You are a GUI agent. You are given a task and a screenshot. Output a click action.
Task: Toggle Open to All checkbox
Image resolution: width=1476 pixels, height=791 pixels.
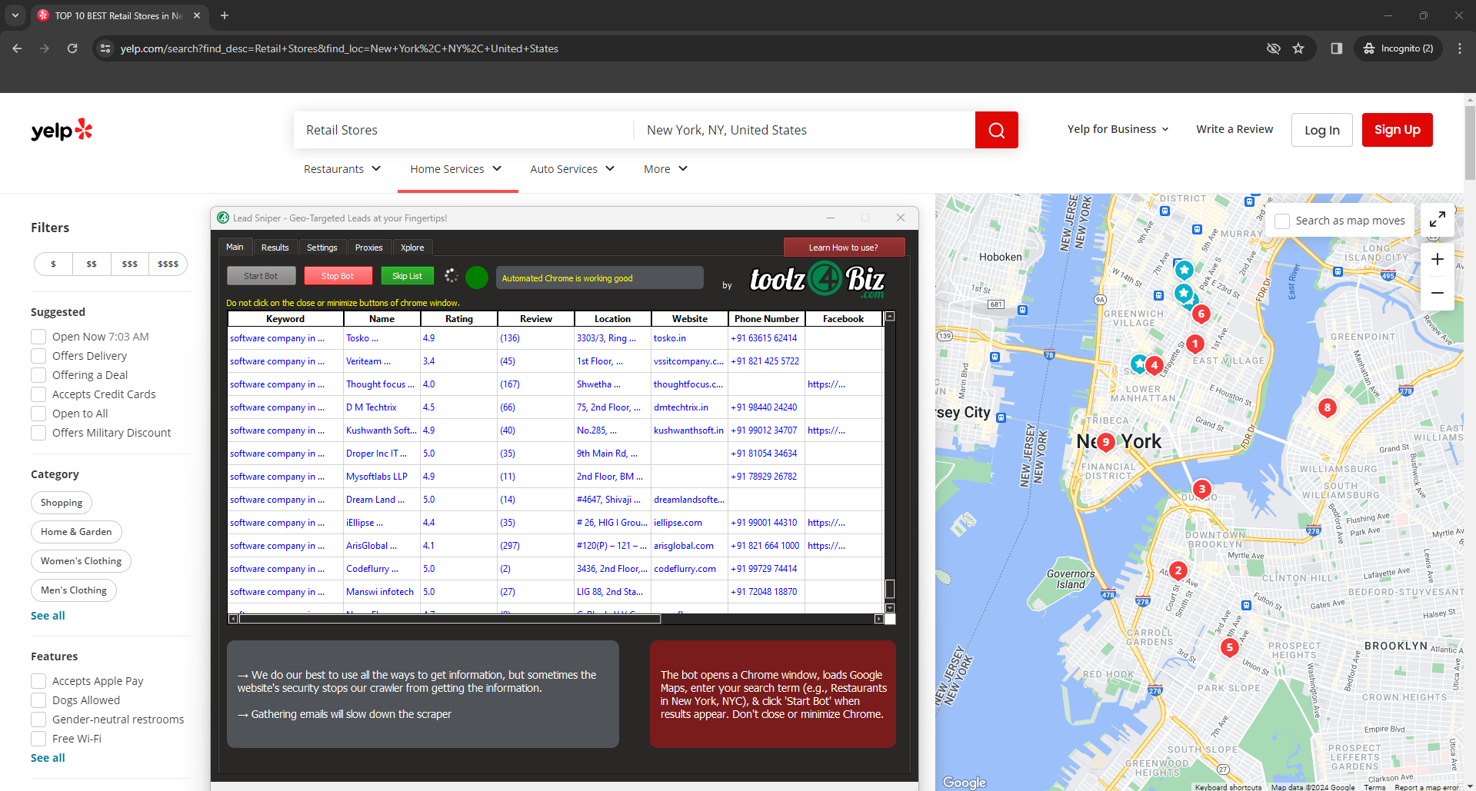pyautogui.click(x=38, y=414)
